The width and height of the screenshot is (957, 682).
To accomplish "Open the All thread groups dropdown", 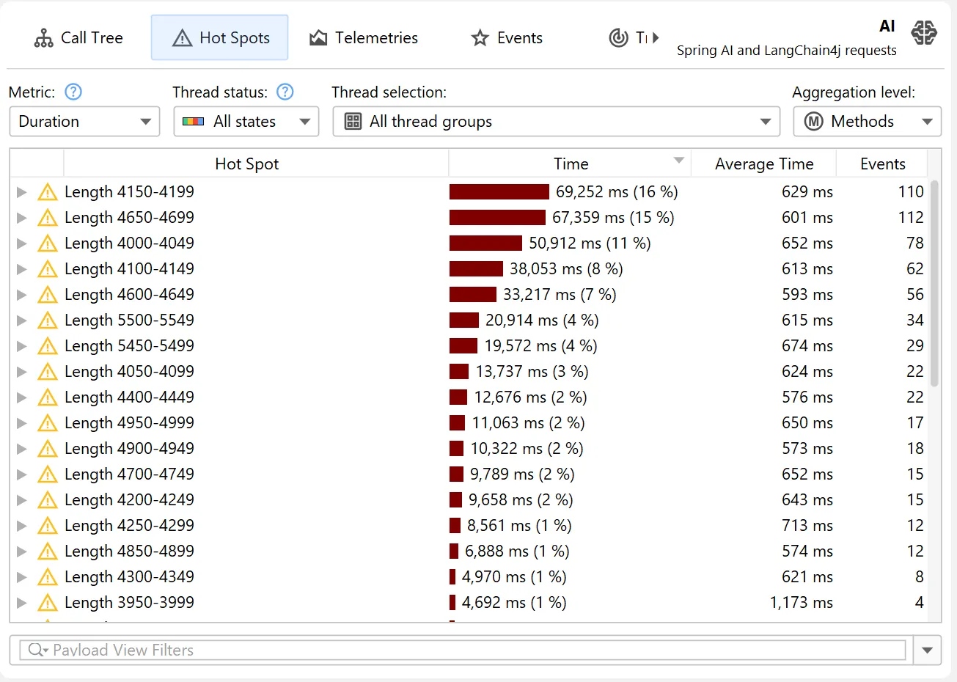I will tap(557, 122).
